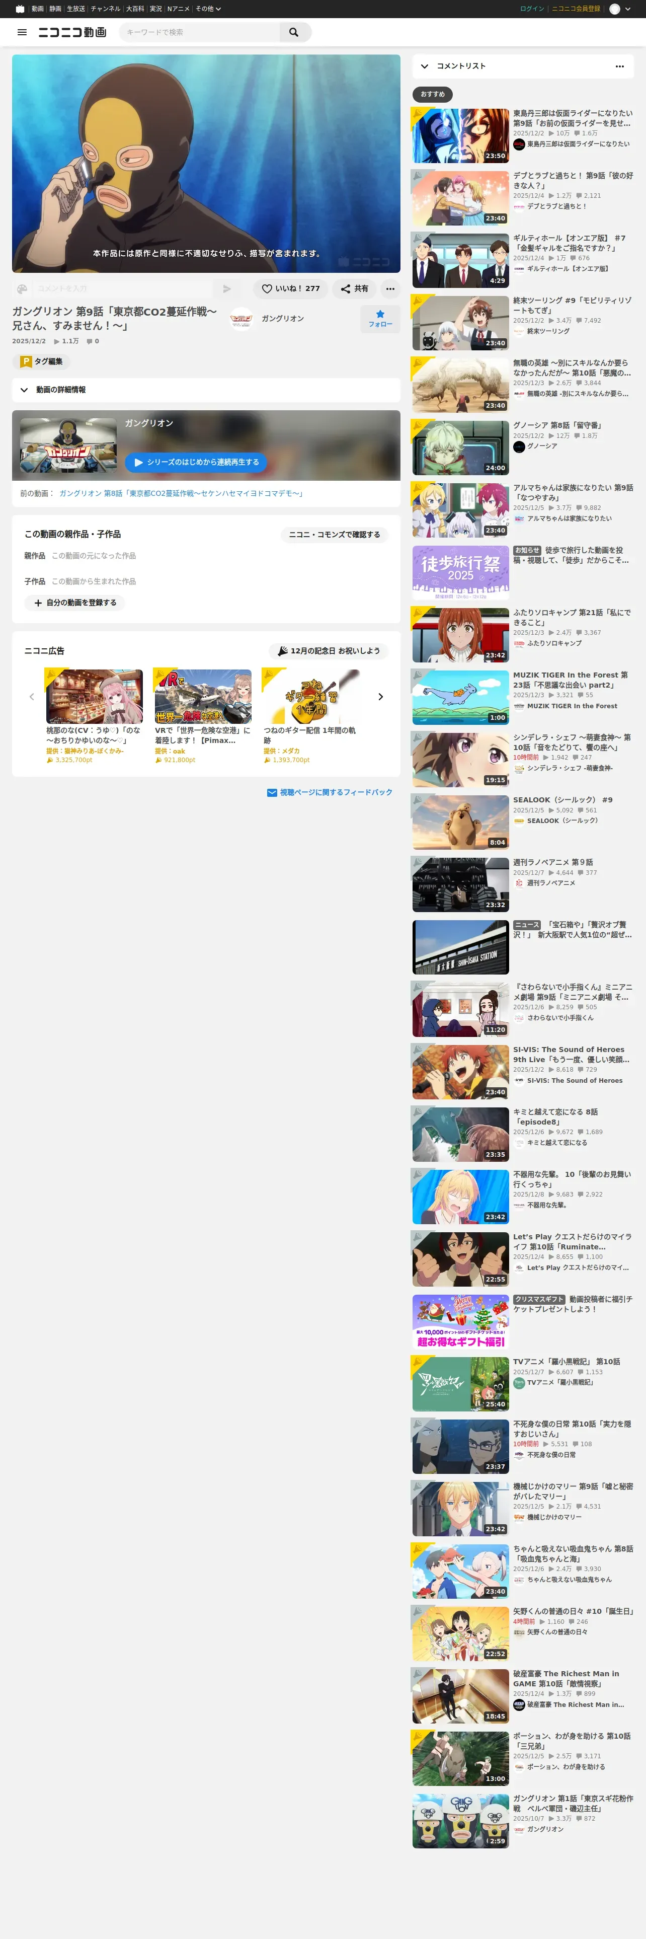The width and height of the screenshot is (646, 1939).
Task: Open 桃那のな ad thumbnail
Action: [x=95, y=696]
